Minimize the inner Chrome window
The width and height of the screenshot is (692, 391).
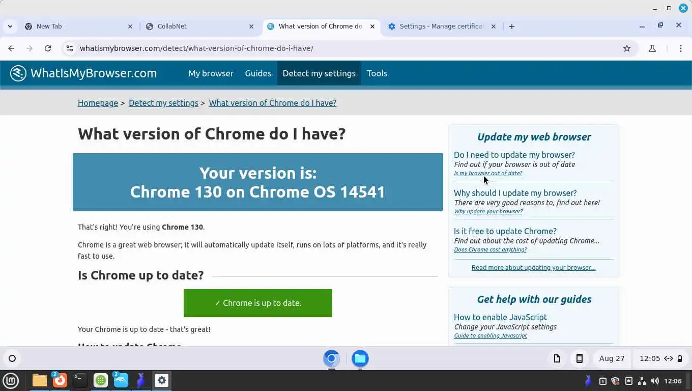[x=642, y=26]
